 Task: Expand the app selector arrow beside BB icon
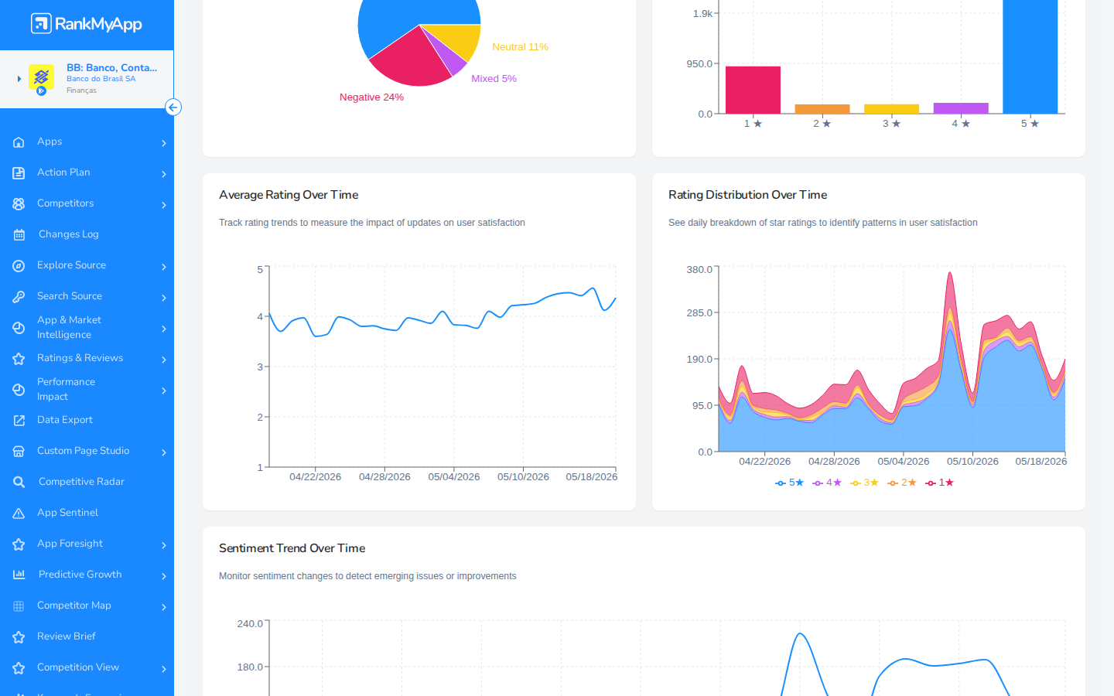coord(19,79)
